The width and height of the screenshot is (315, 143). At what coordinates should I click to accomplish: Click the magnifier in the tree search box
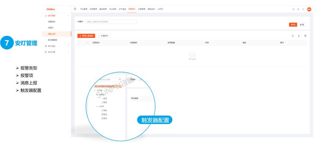coord(120,80)
